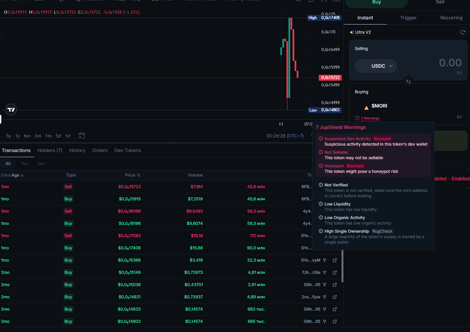The height and width of the screenshot is (332, 470).
Task: Click the selling amount 0.00 field
Action: (x=450, y=63)
